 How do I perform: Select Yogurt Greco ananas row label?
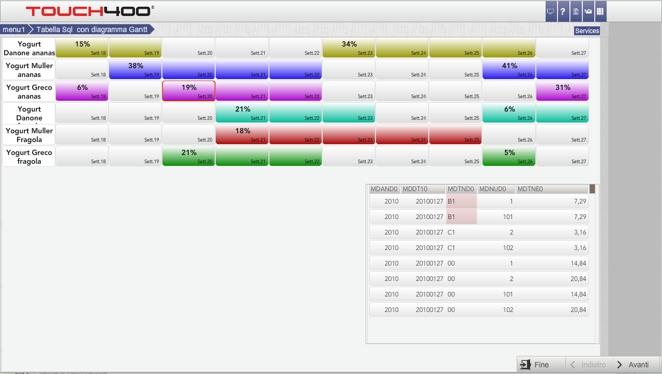(x=29, y=91)
